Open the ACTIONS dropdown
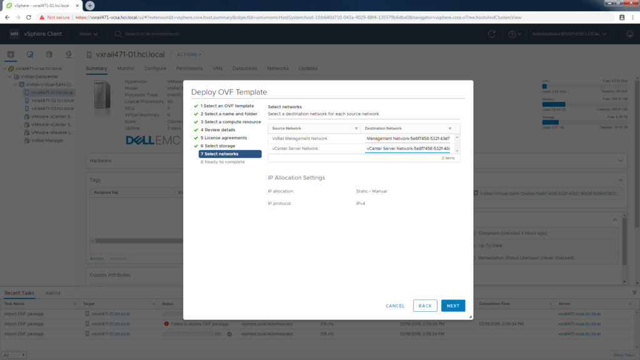Image resolution: width=640 pixels, height=360 pixels. pyautogui.click(x=189, y=55)
